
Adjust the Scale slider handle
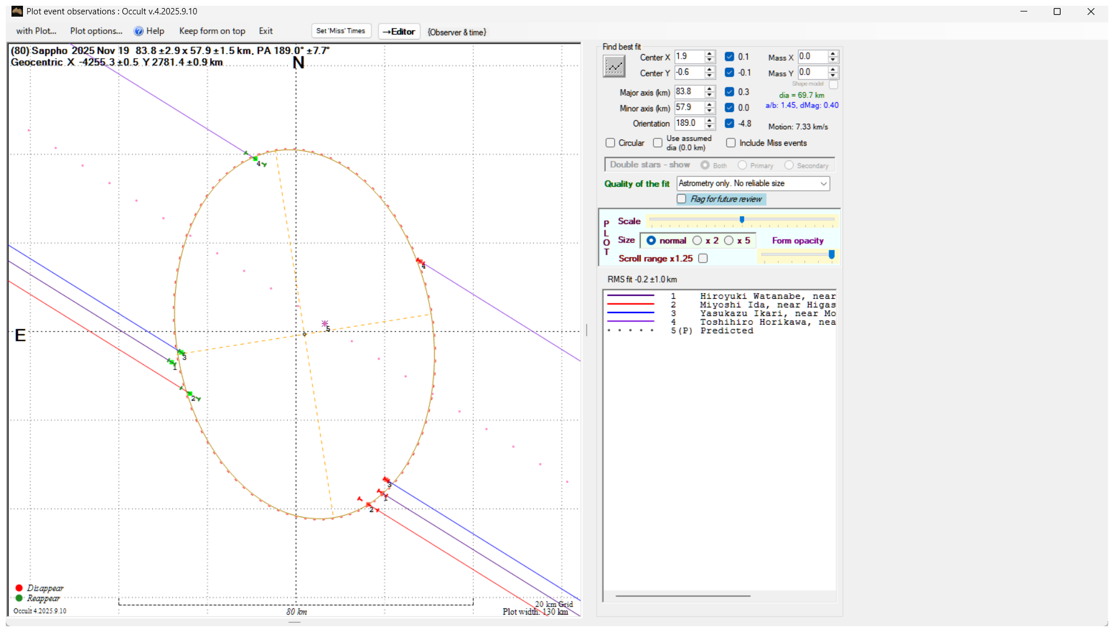click(x=742, y=219)
